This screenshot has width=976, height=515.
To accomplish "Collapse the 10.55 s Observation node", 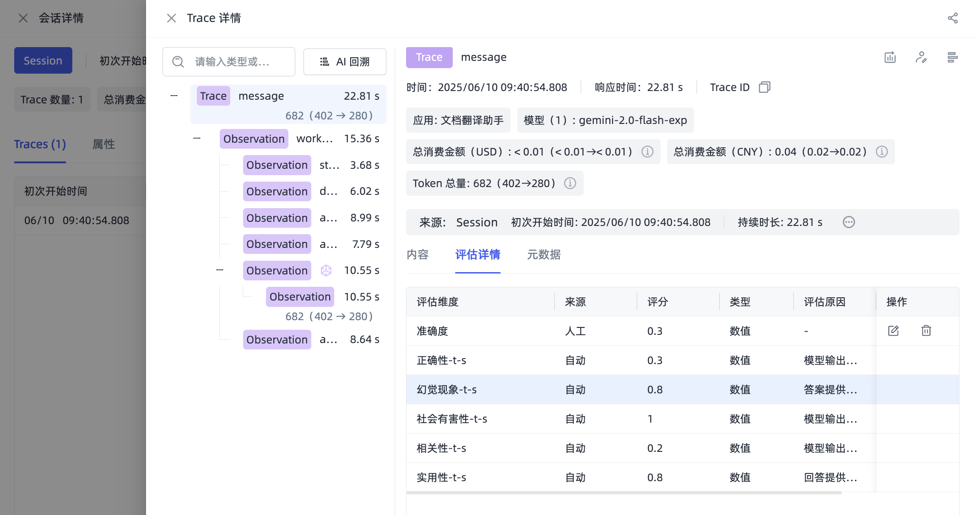I will [x=220, y=270].
